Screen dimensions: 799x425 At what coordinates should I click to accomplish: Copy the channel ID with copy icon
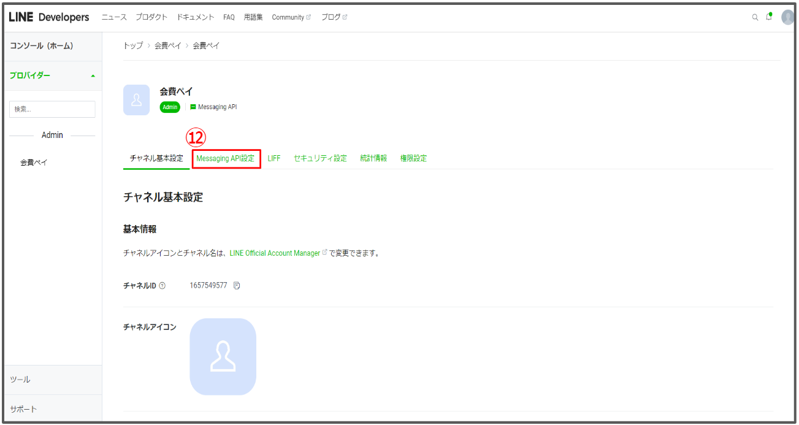coord(237,286)
